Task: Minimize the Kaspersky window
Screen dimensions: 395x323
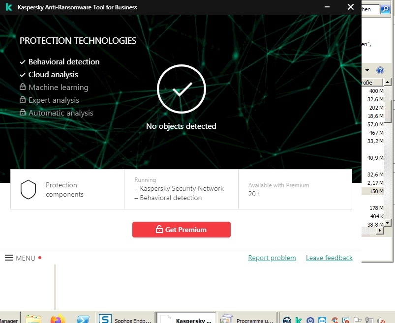Action: 327,7
